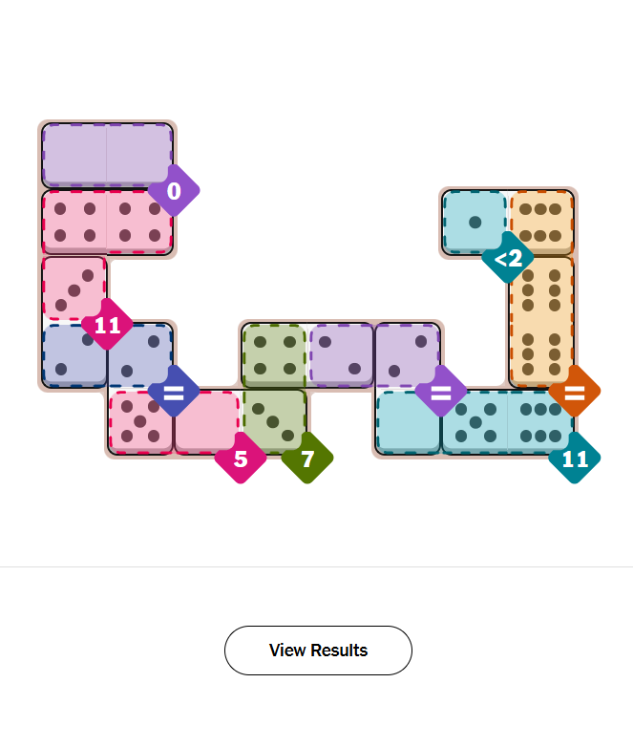This screenshot has width=633, height=747.
Task: Select the green three-pip tile
Action: [x=274, y=421]
